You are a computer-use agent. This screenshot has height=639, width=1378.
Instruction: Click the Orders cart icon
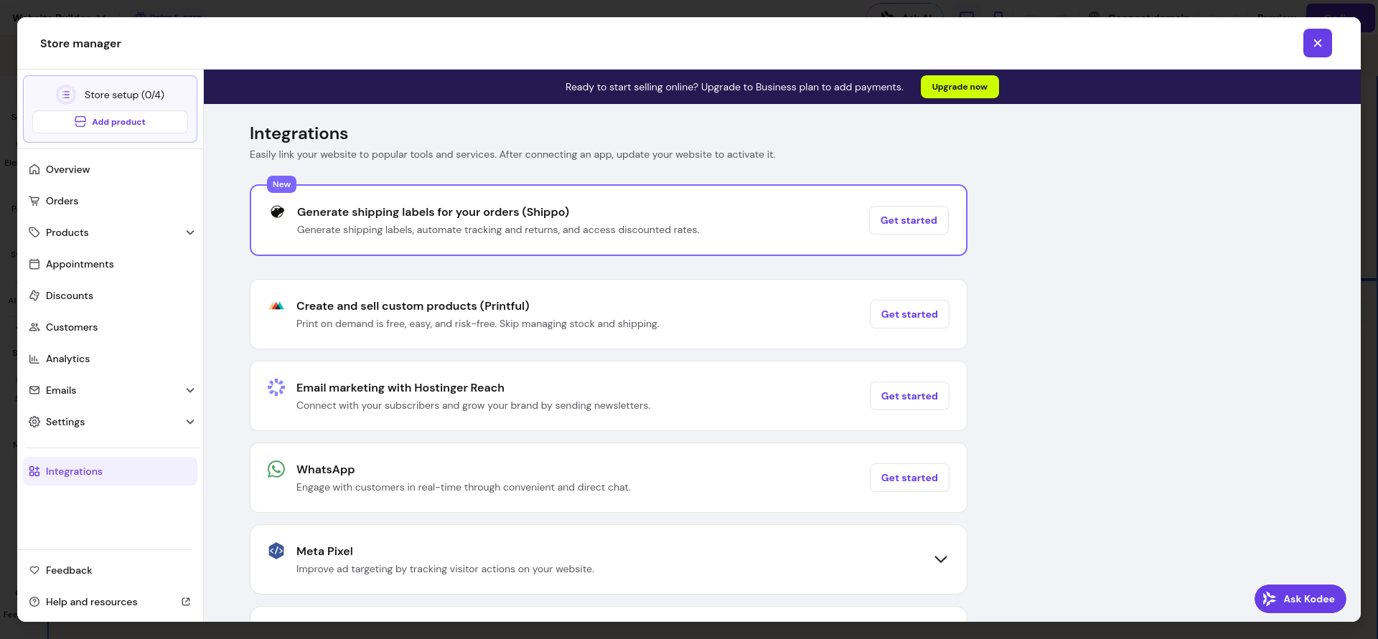point(34,201)
